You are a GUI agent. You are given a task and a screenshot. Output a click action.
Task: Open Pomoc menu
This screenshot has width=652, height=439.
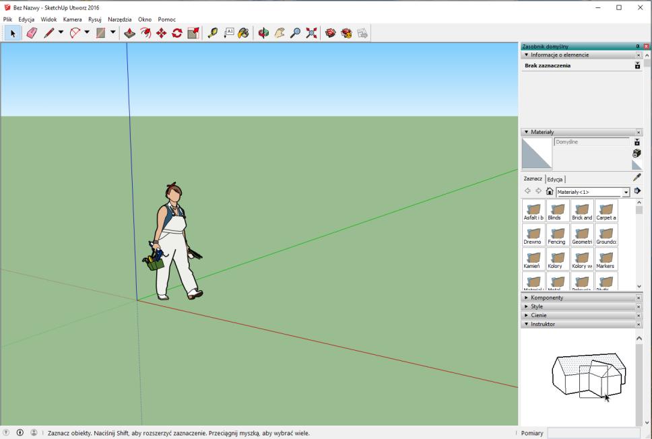click(167, 19)
